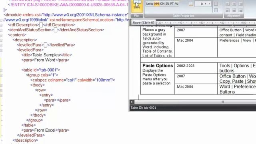The height and width of the screenshot is (144, 256).
Task: Click the ruler at the 80 mark
Action: tap(223, 23)
